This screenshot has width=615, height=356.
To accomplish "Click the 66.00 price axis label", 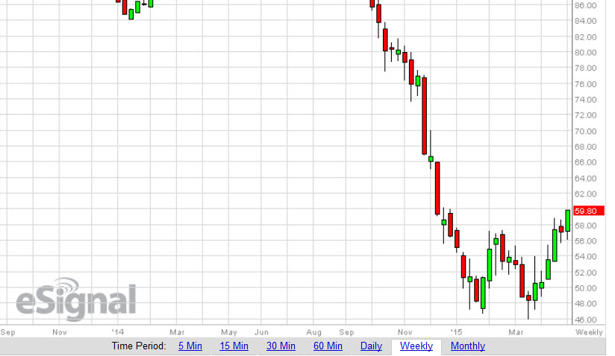I will 585,162.
